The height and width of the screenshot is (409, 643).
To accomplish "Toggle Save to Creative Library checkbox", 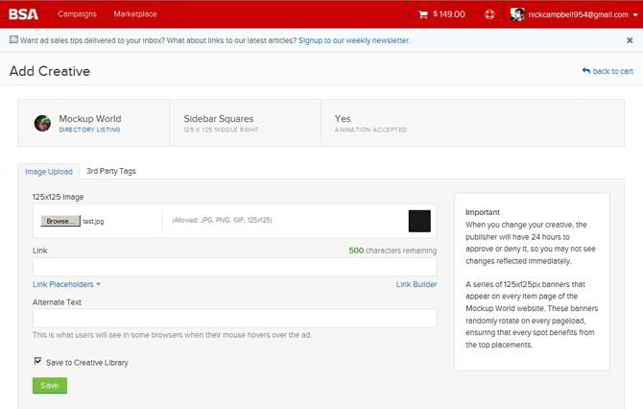I will [37, 361].
